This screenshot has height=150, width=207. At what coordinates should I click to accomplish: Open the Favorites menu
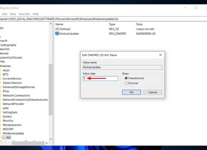pos(24,14)
